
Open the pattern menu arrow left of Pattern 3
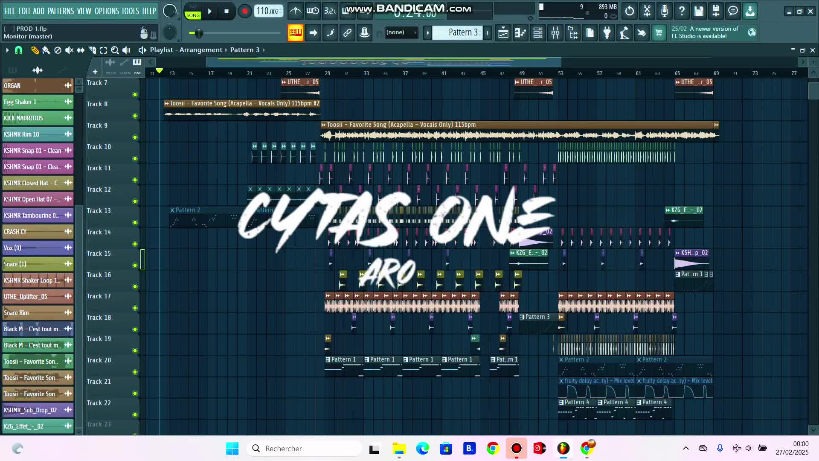pyautogui.click(x=427, y=32)
